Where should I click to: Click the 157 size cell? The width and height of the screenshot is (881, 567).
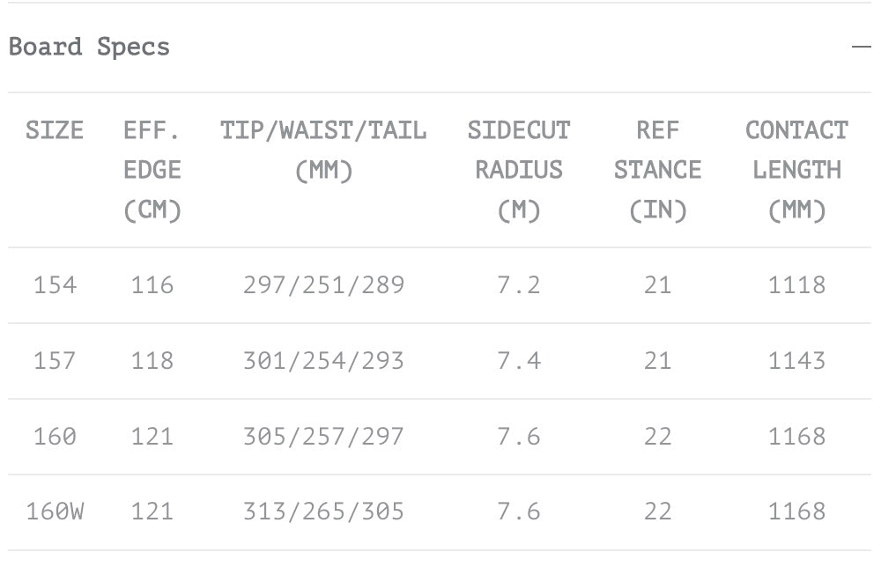click(x=55, y=361)
